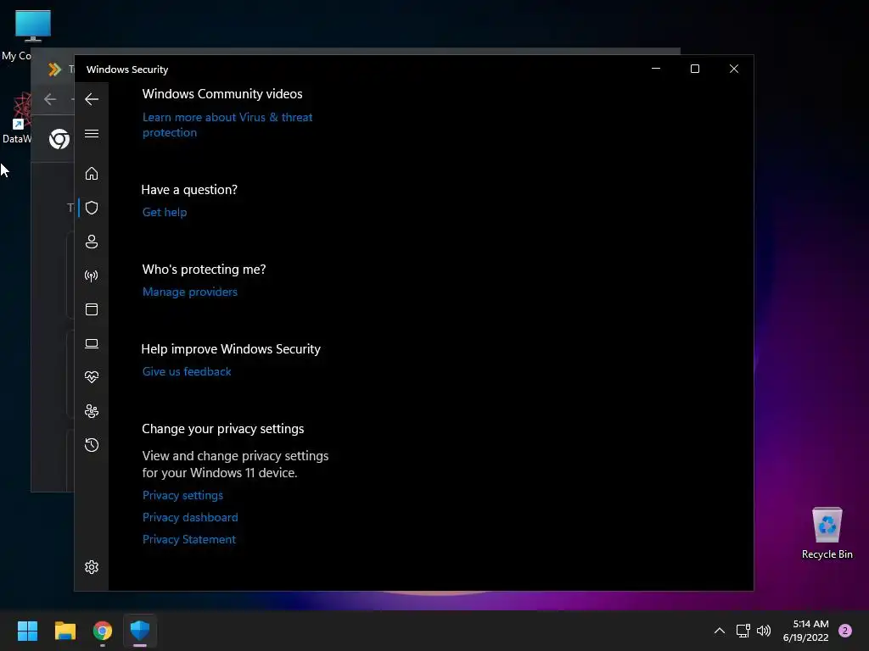
Task: Open notifications badge in tray
Action: tap(845, 631)
